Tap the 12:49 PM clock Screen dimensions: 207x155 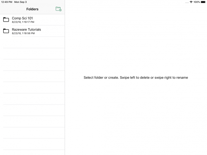pyautogui.click(x=7, y=2)
